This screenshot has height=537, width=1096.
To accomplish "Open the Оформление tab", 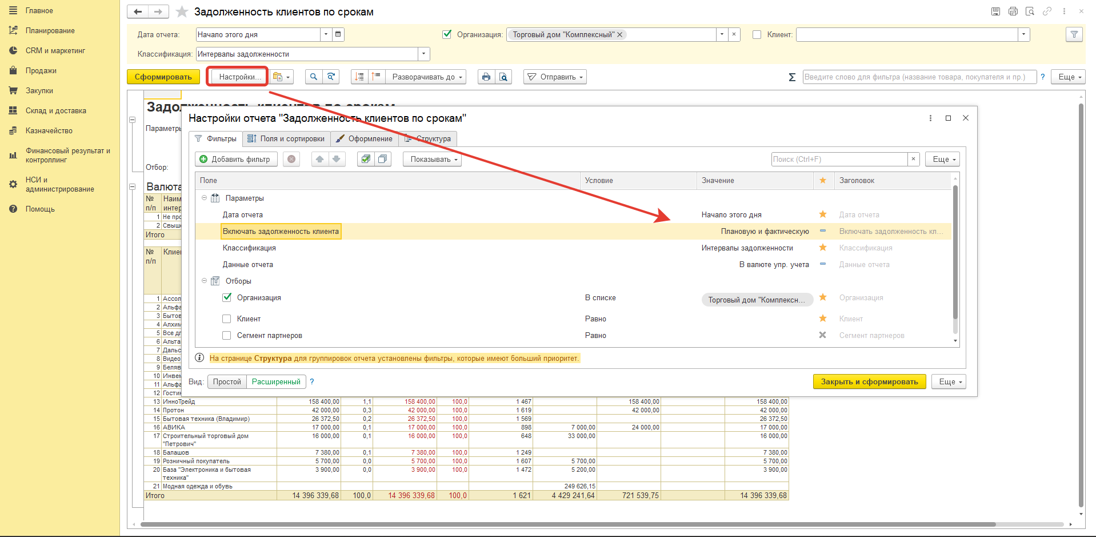I will tap(364, 138).
